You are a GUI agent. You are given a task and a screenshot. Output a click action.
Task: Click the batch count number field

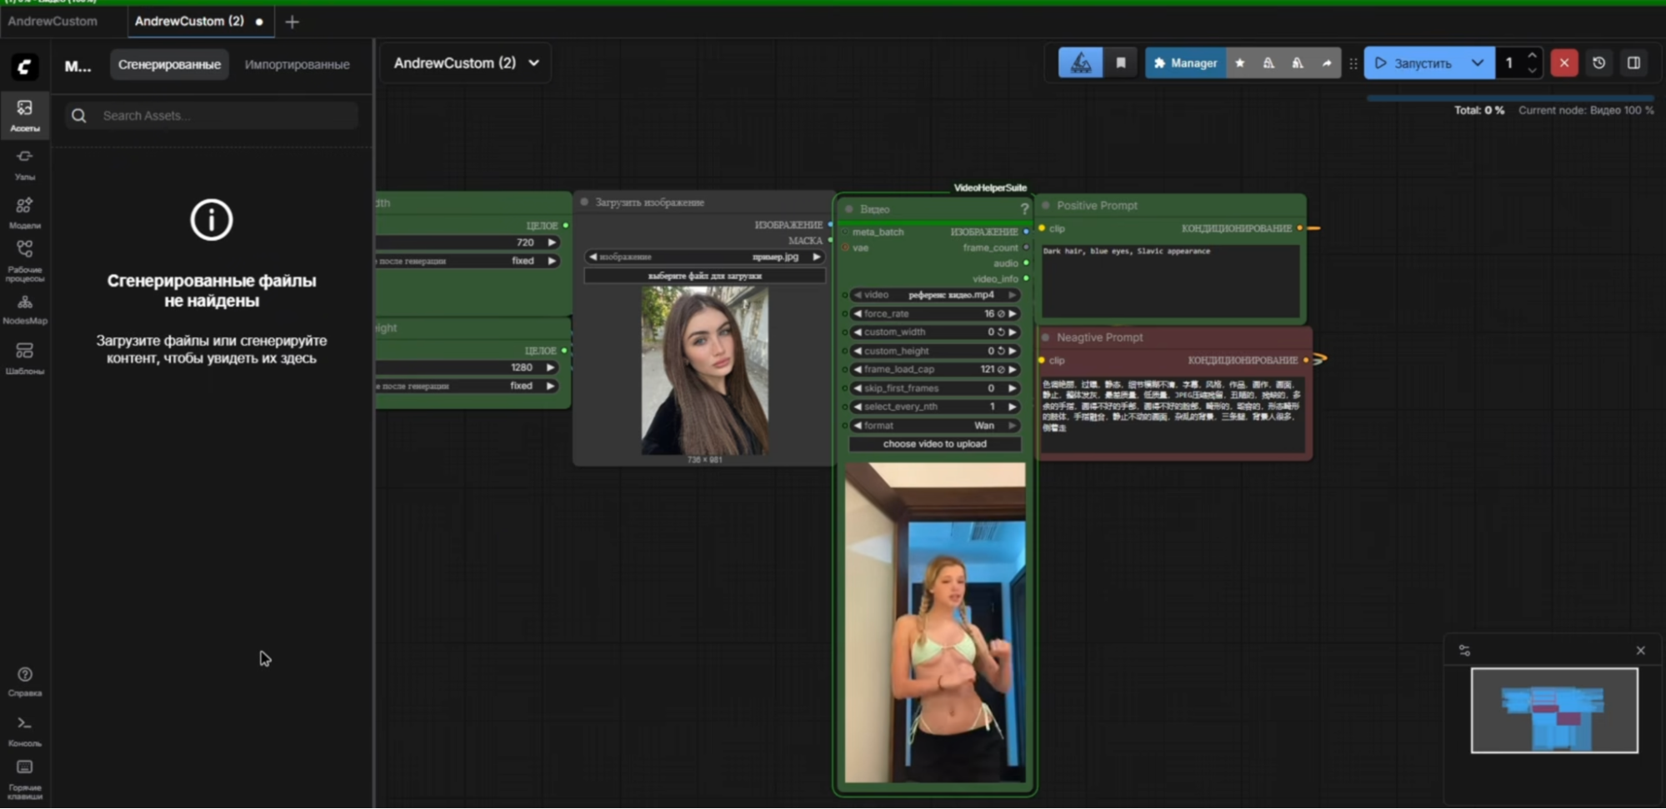tap(1509, 63)
